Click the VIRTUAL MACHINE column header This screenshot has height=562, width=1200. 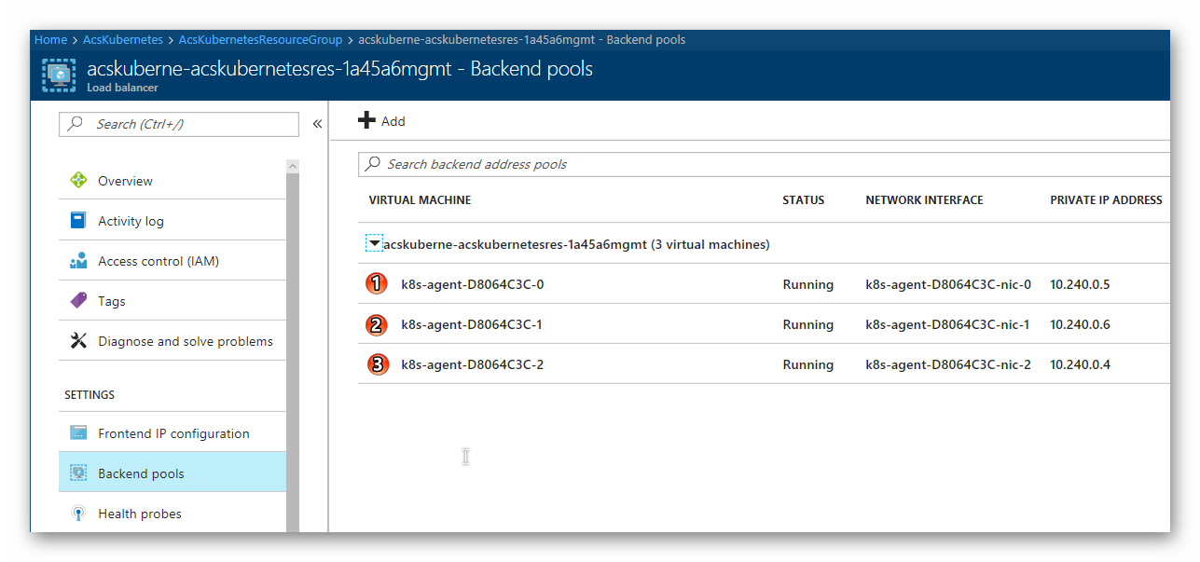420,200
